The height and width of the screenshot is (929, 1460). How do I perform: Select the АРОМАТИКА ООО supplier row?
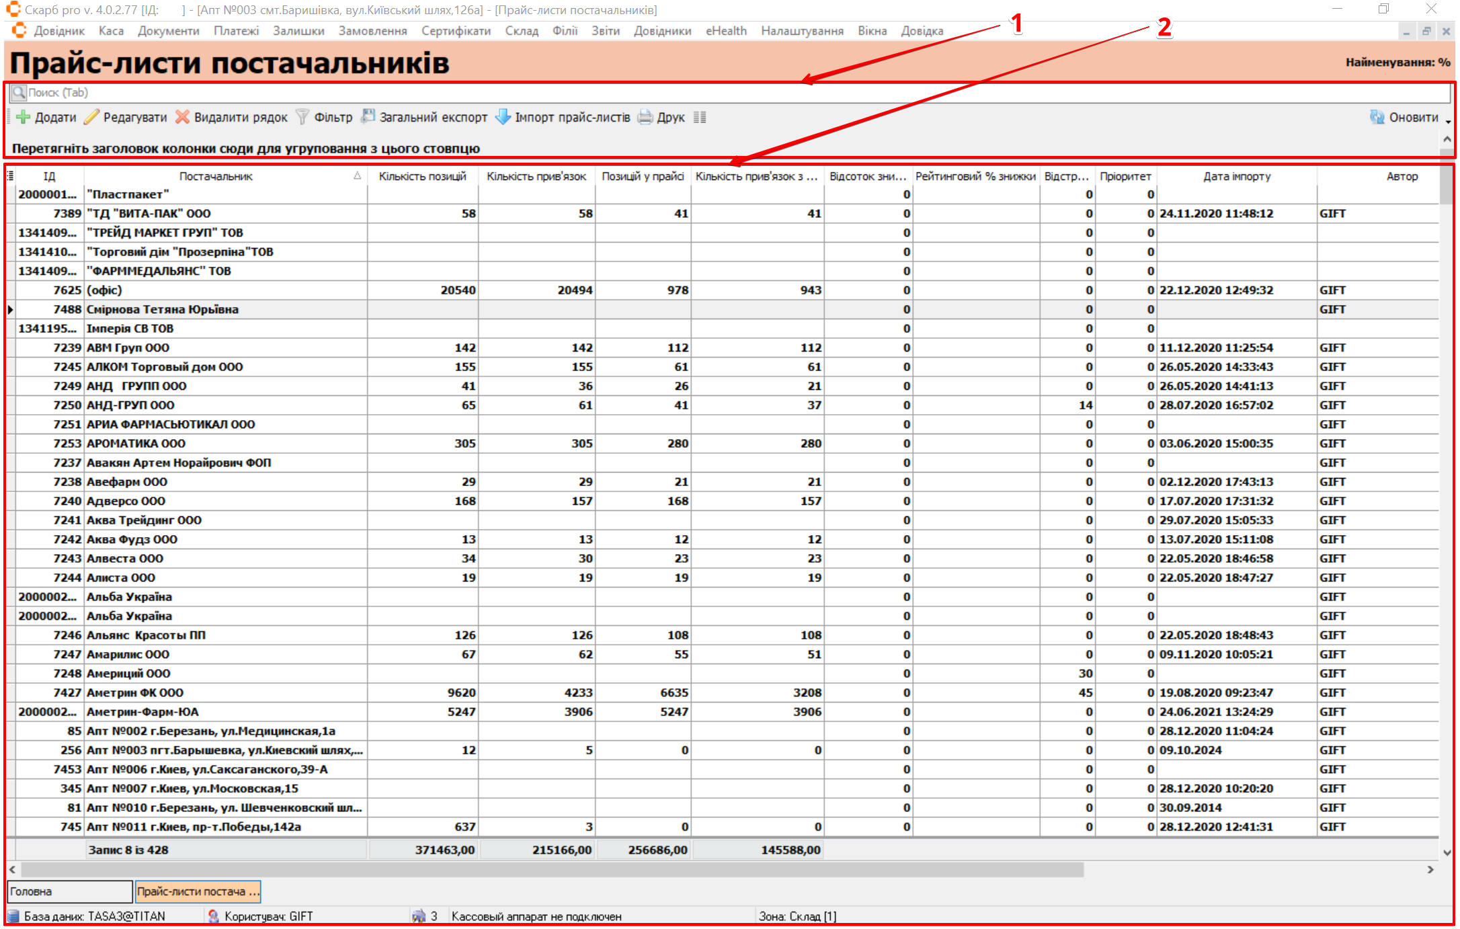136,444
